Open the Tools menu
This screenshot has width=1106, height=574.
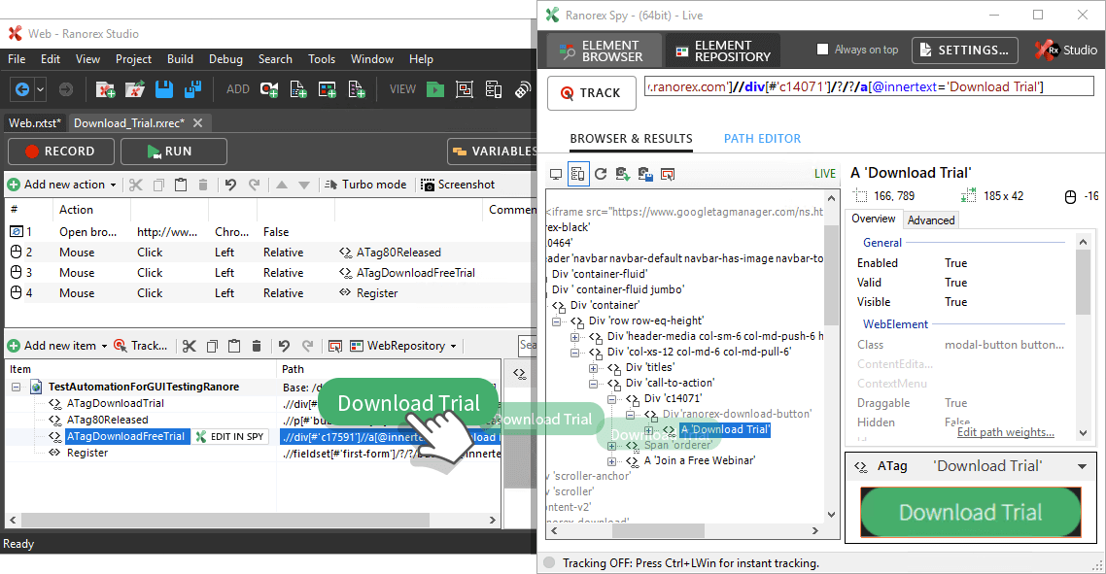pos(322,59)
